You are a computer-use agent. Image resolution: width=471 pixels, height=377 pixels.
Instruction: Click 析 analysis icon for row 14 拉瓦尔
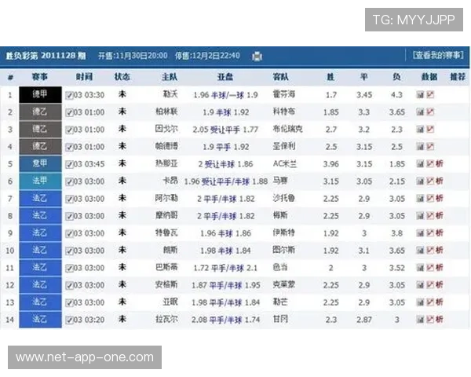(x=440, y=320)
